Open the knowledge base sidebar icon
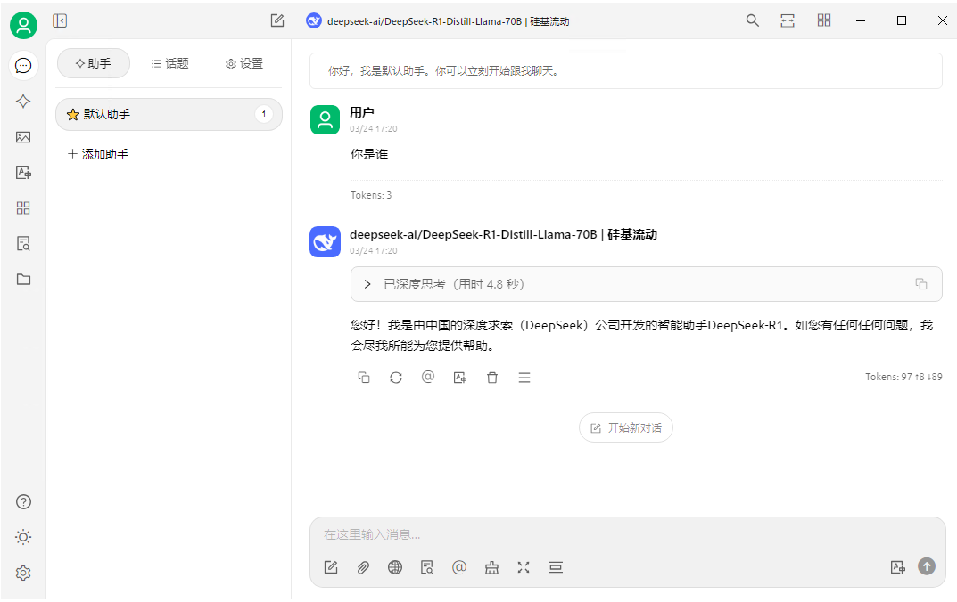This screenshot has width=957, height=602. pos(23,244)
